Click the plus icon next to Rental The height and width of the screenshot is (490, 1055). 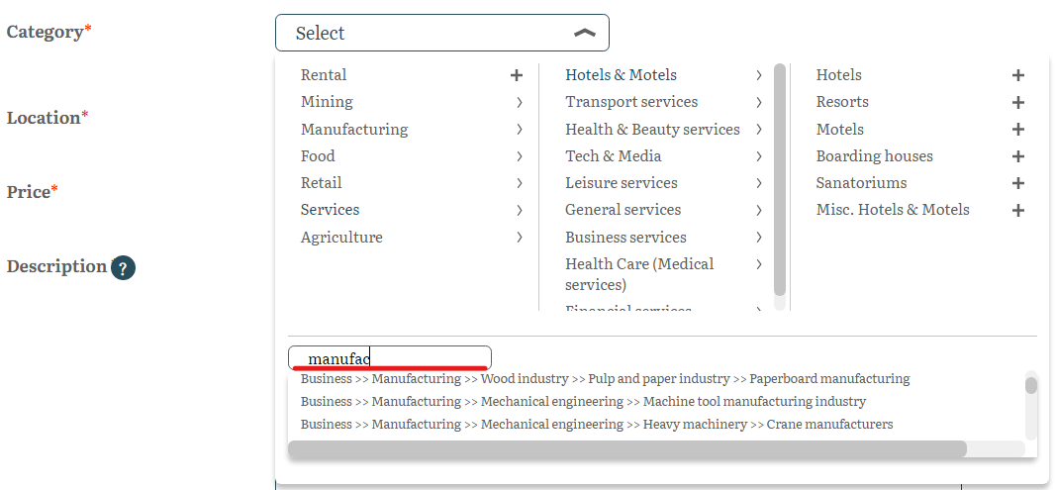(x=516, y=75)
